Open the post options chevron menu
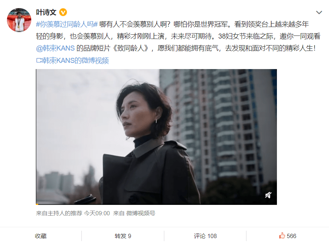Viewport: 329px width, 245px height. 319,12
